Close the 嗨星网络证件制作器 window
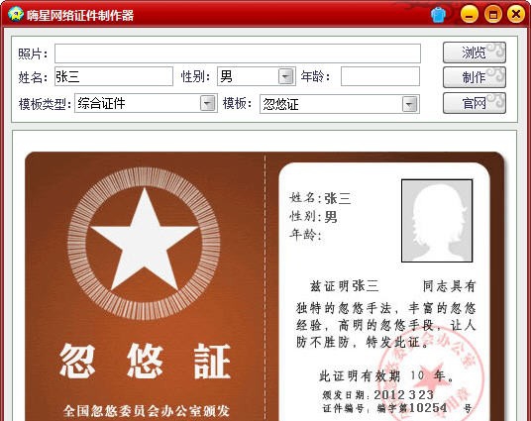The height and width of the screenshot is (421, 531). tap(516, 15)
